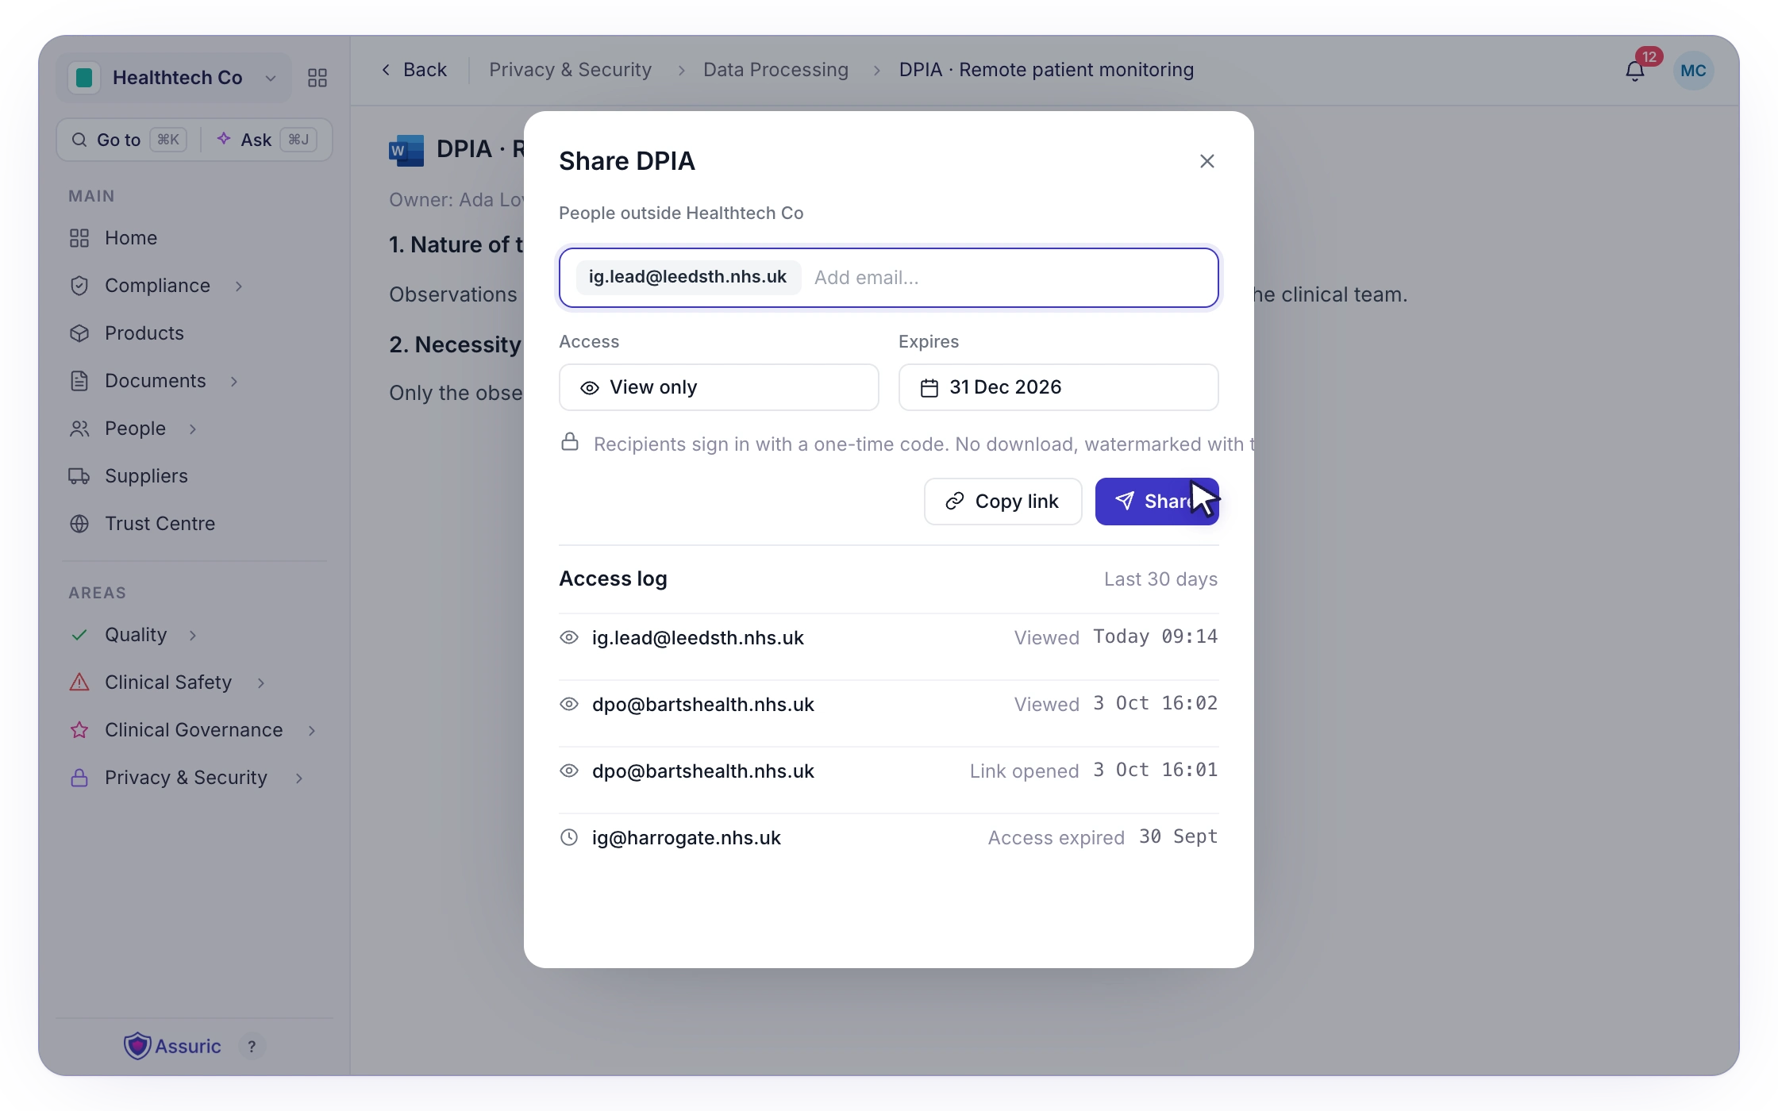Click the Share button
This screenshot has height=1111, width=1778.
pyautogui.click(x=1157, y=502)
